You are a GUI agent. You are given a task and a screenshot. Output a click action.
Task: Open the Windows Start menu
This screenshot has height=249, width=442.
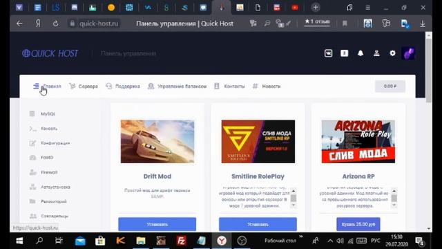(x=19, y=241)
